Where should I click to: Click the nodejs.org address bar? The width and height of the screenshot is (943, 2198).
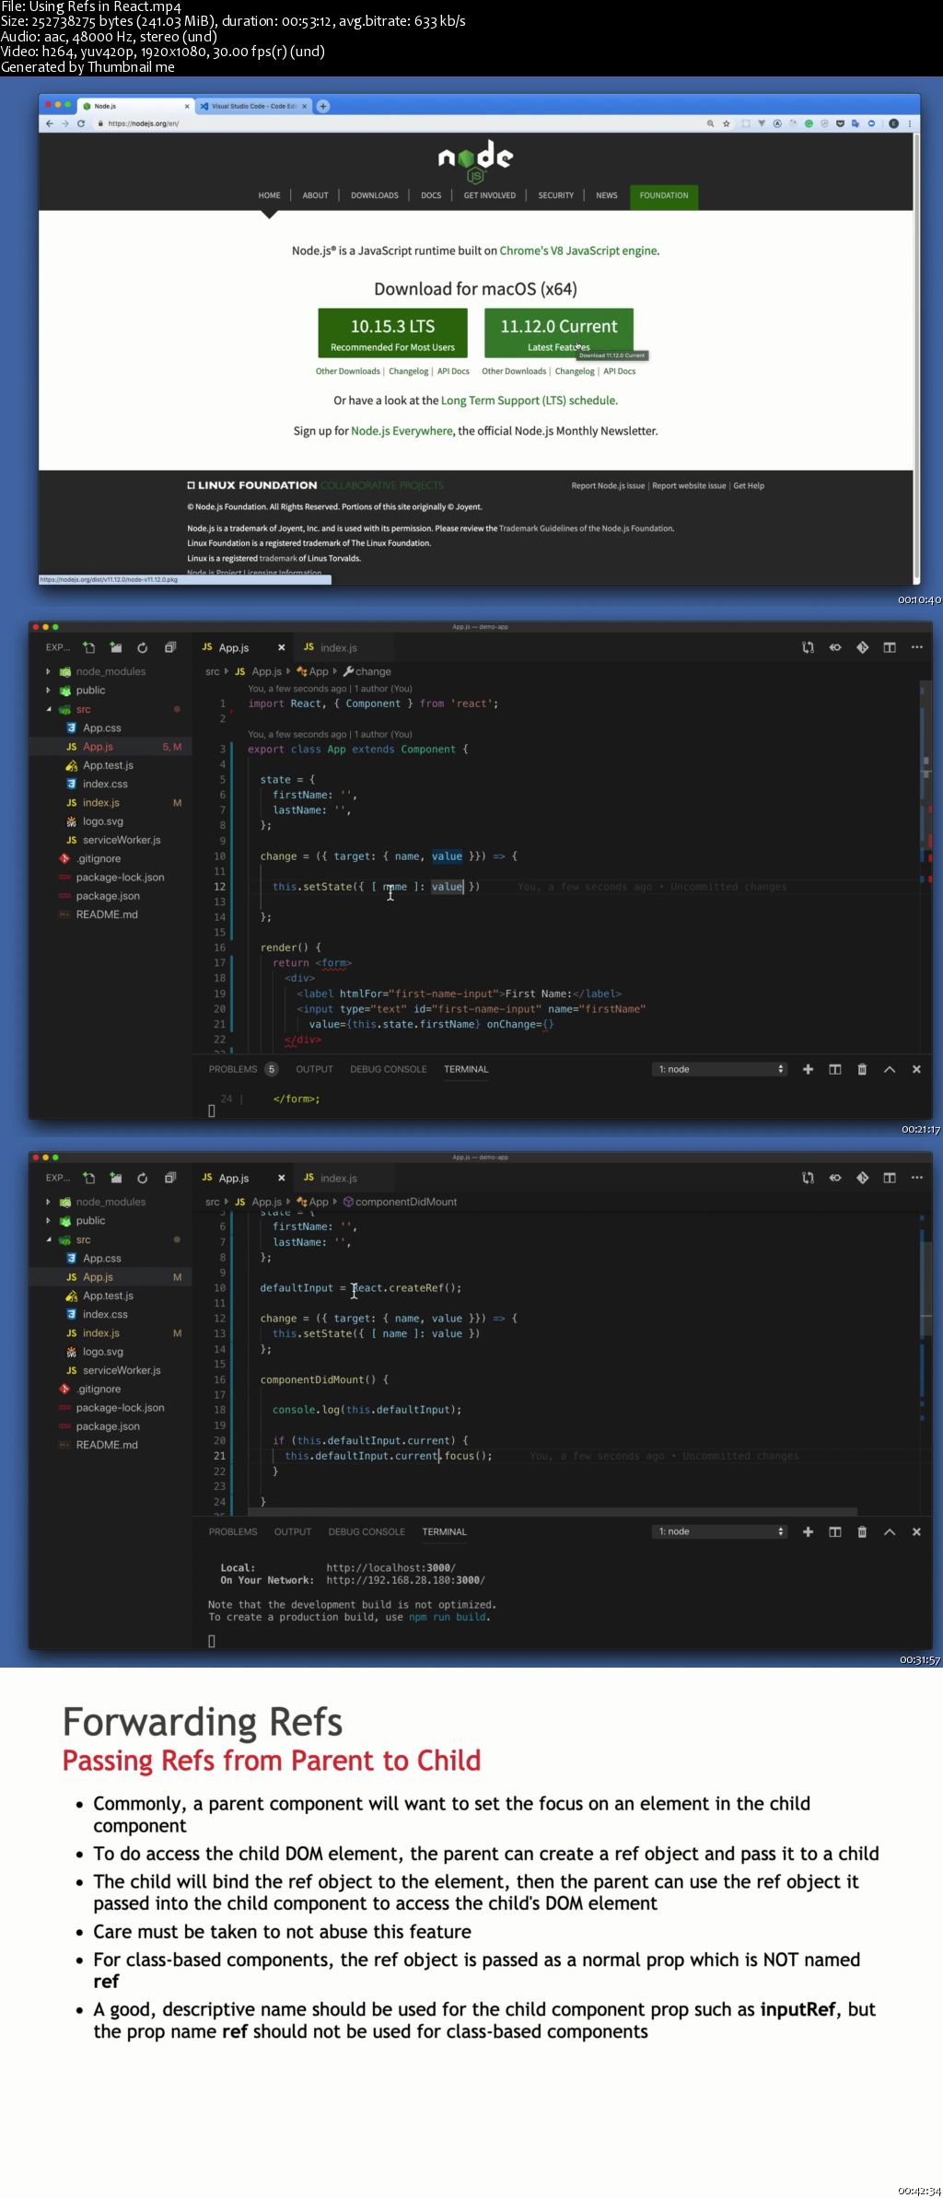point(396,123)
